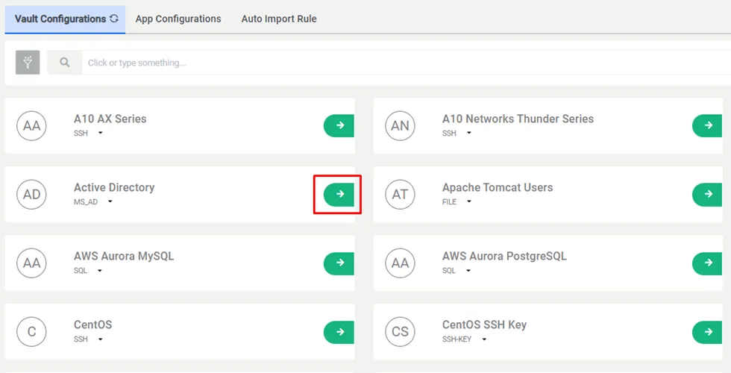Click the magnifier search icon
Viewport: 731px width, 373px height.
click(65, 63)
